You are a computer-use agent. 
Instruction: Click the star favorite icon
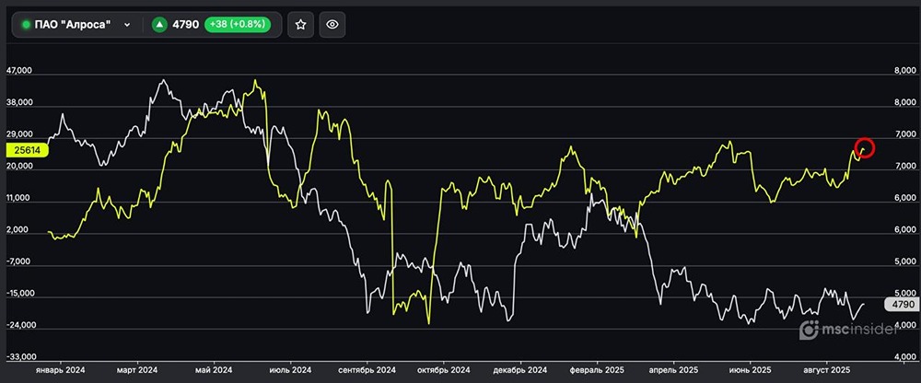coord(300,25)
